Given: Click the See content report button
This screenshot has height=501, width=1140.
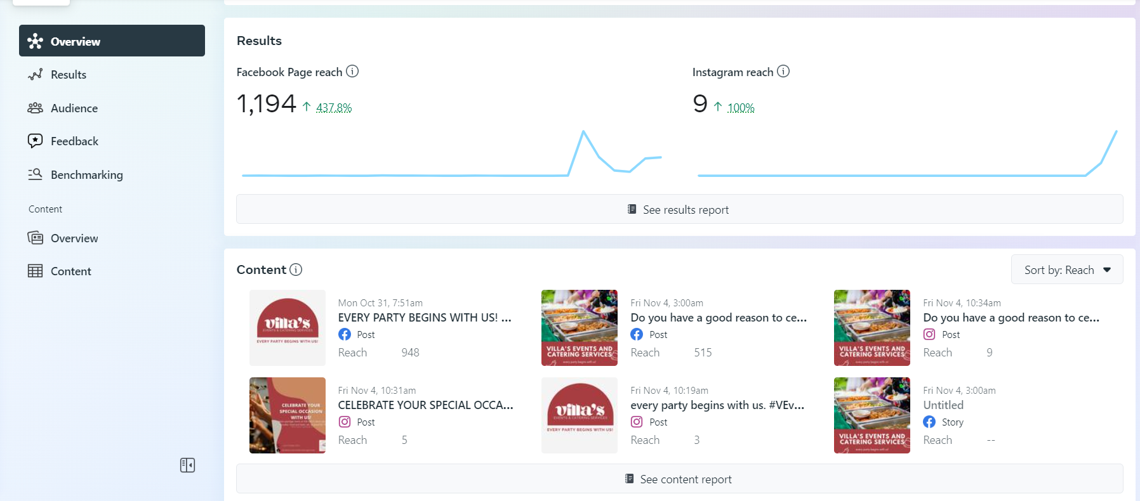Looking at the screenshot, I should 679,479.
